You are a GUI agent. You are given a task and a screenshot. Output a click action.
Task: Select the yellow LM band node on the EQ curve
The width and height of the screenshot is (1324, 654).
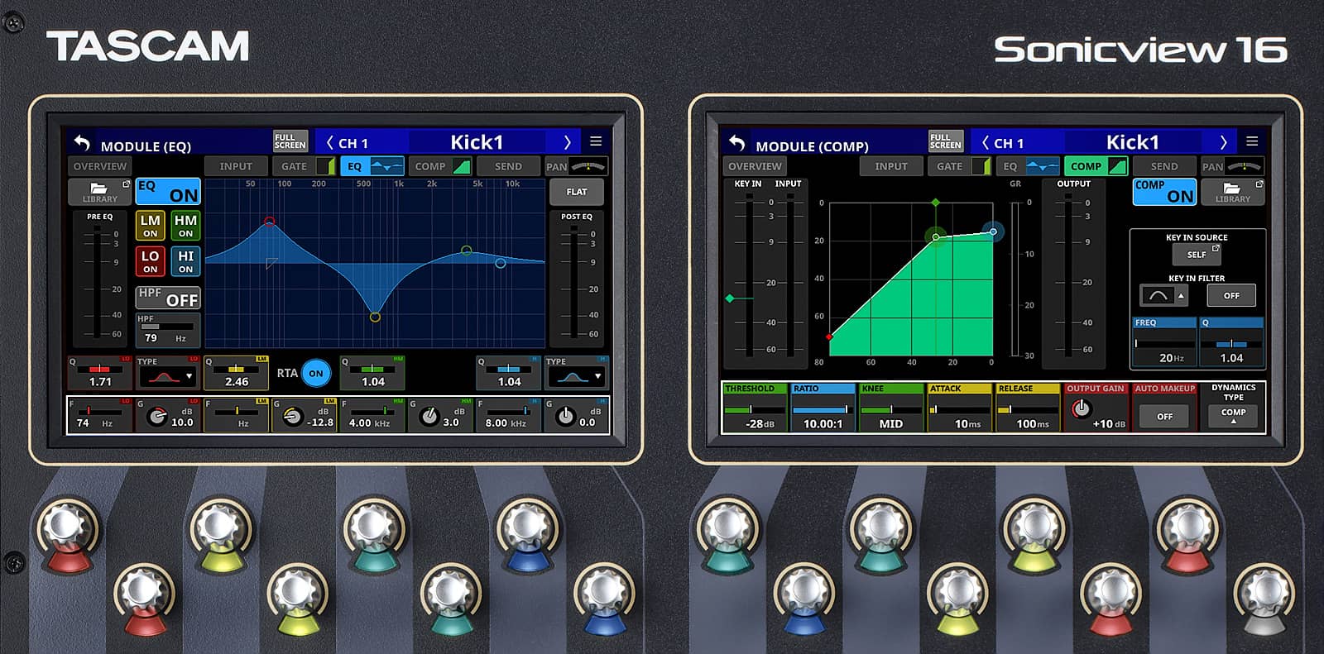[x=375, y=317]
